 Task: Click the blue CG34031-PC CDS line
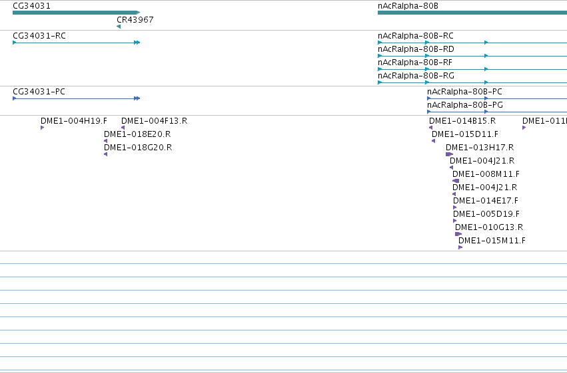pyautogui.click(x=77, y=98)
